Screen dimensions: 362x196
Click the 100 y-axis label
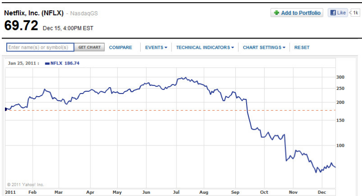click(x=340, y=145)
